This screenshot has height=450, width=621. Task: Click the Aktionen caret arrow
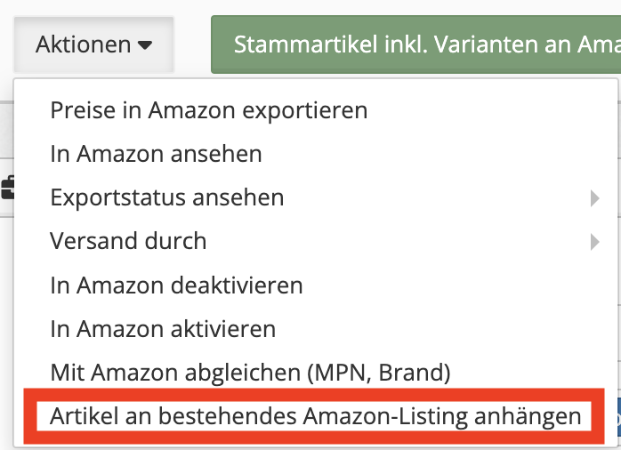pyautogui.click(x=145, y=45)
